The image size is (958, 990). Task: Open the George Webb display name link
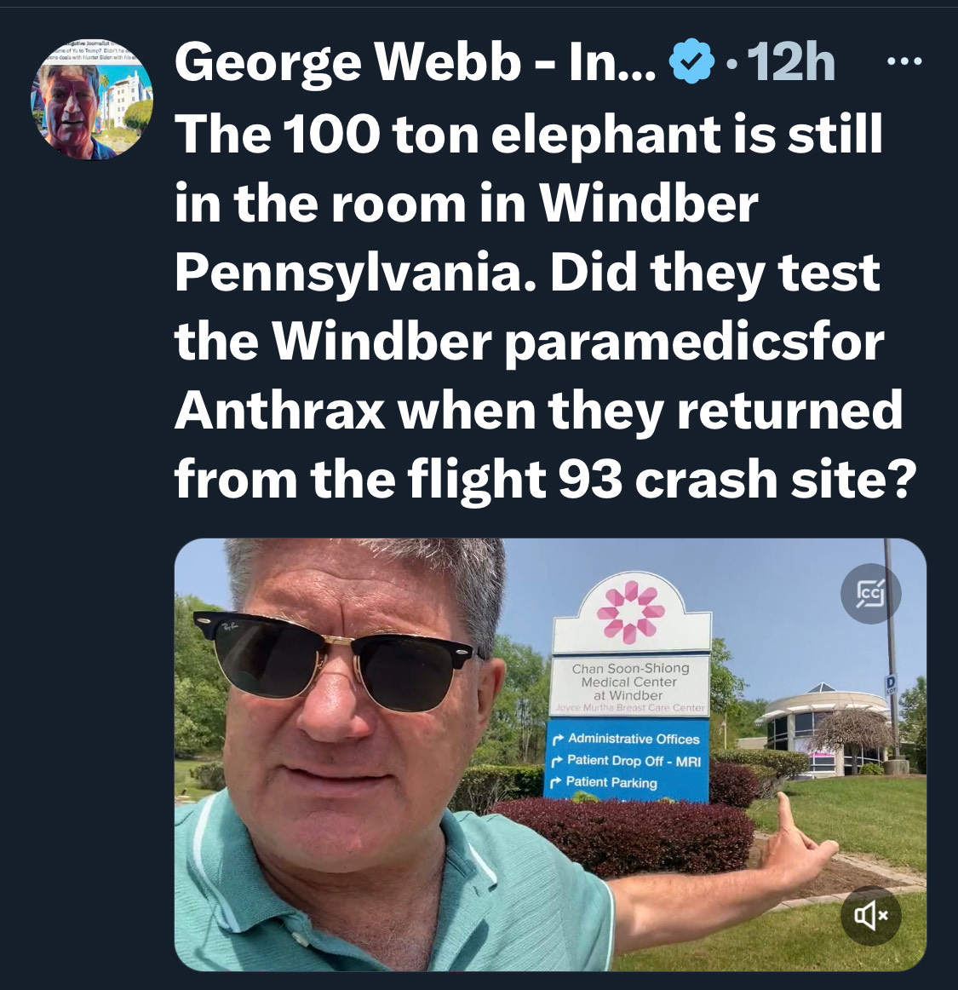[x=416, y=62]
